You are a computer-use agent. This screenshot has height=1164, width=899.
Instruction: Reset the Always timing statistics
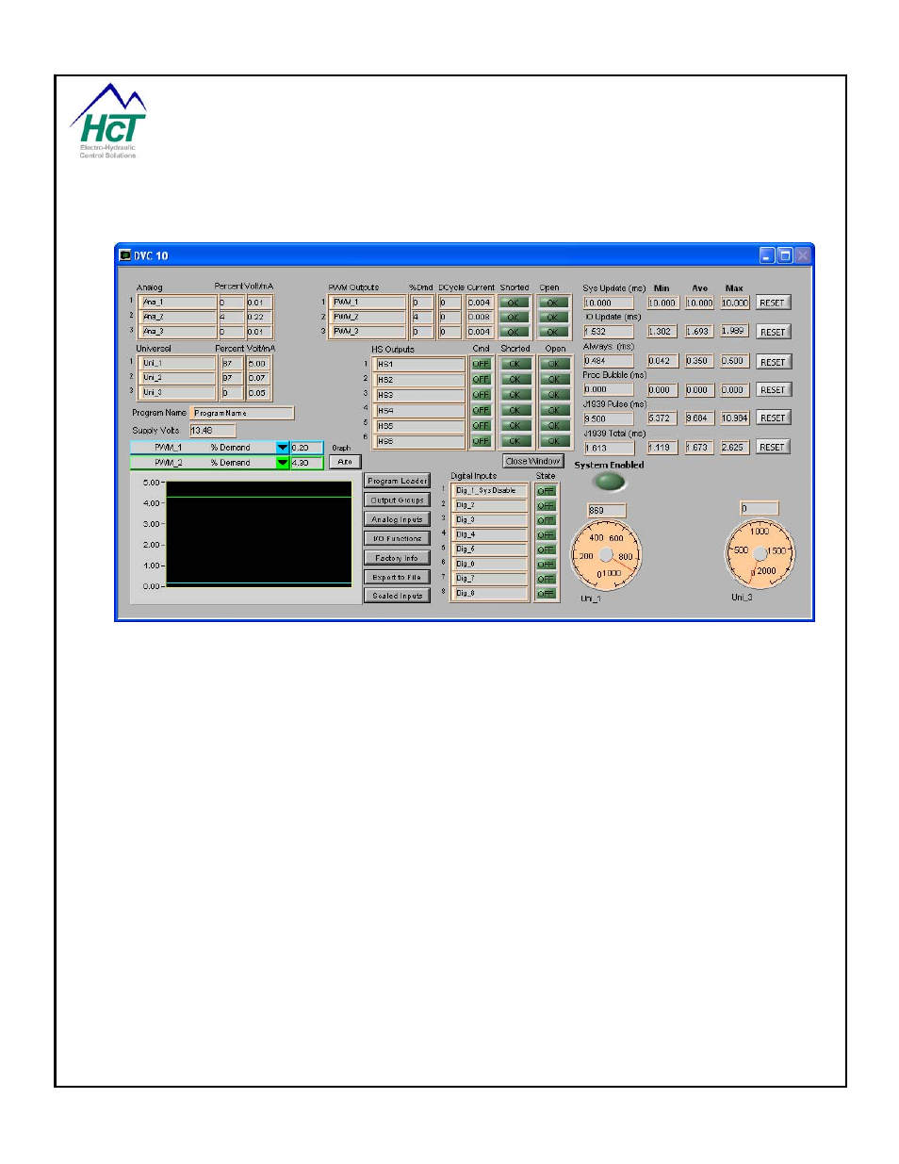(x=773, y=362)
